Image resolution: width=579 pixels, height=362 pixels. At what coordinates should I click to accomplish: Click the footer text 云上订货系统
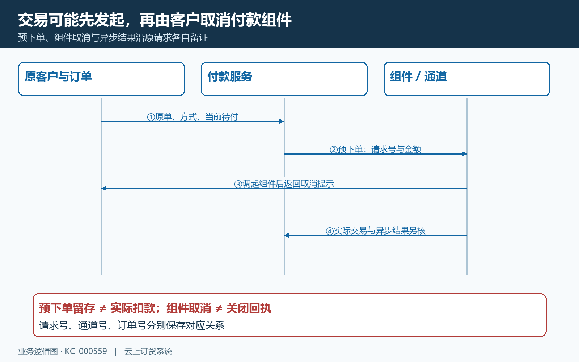(148, 351)
